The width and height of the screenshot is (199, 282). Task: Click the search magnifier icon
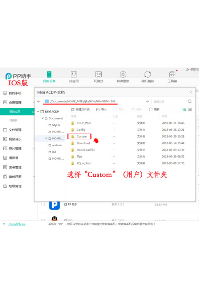(x=190, y=101)
